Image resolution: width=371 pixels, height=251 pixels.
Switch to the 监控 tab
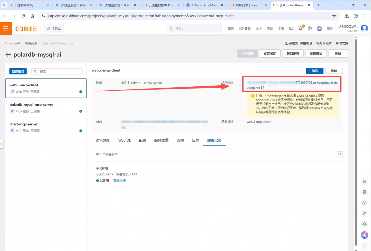click(x=180, y=140)
